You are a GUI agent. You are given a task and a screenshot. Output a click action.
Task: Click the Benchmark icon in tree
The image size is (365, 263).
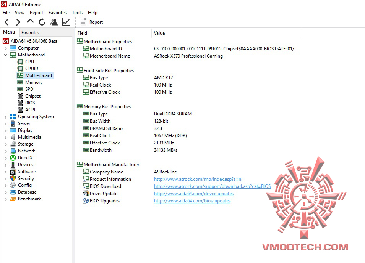click(13, 199)
